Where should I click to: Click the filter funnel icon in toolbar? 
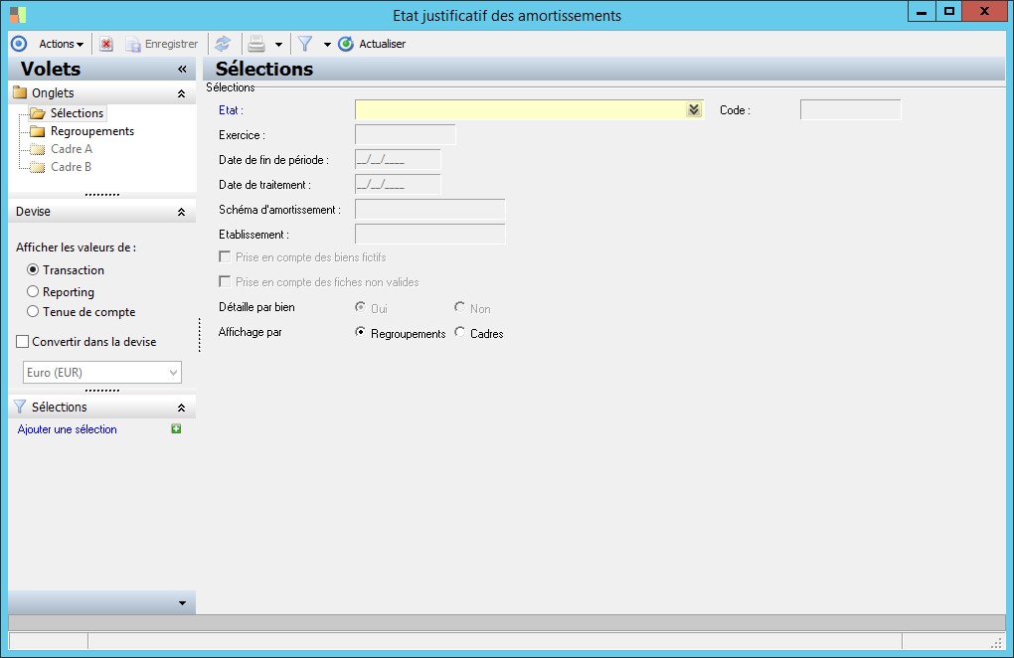click(x=305, y=44)
